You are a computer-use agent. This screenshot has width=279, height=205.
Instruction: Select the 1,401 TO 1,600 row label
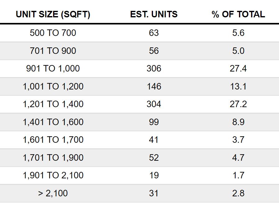click(53, 122)
